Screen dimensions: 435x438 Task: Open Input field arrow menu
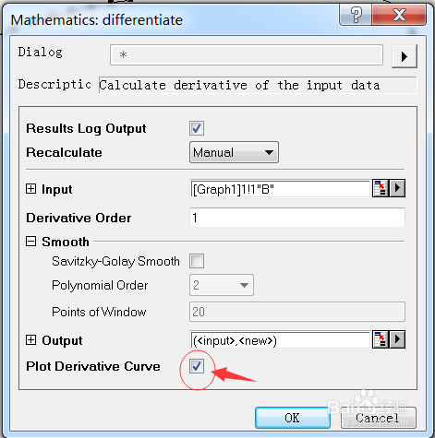(x=397, y=188)
